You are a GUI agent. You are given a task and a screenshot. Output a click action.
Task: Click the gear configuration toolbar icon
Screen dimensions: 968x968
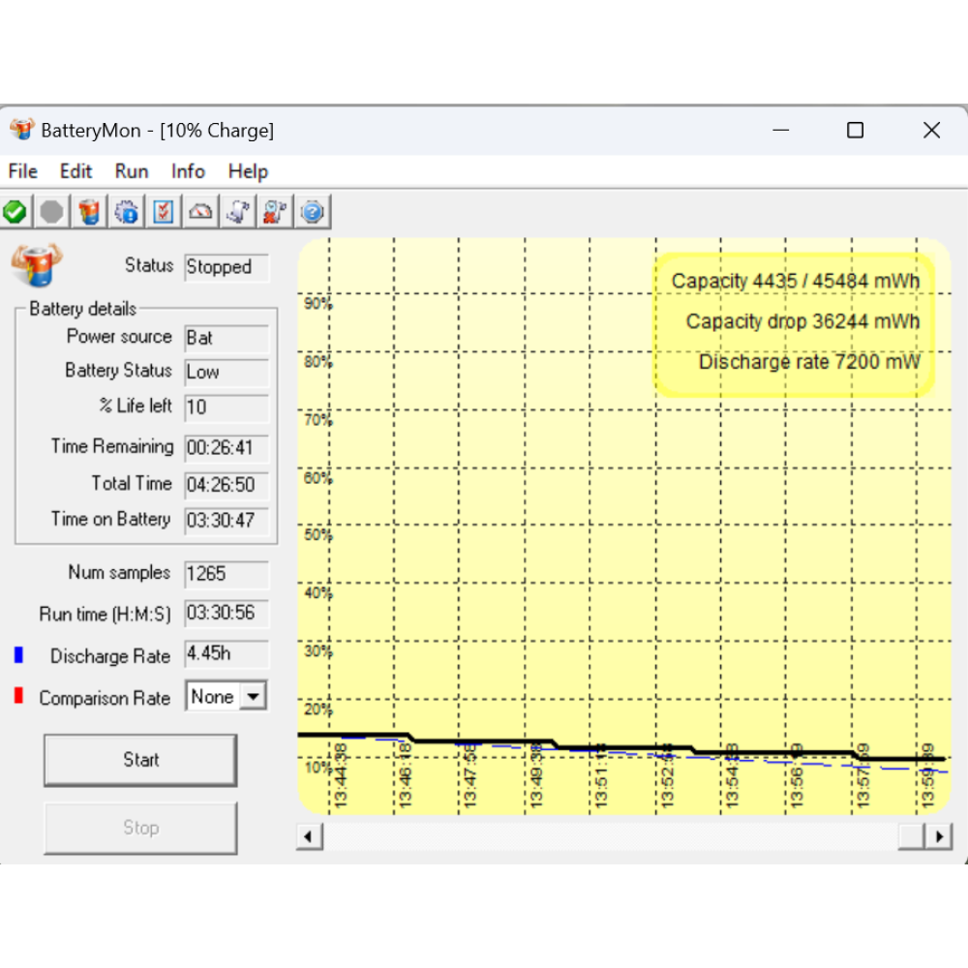point(127,211)
